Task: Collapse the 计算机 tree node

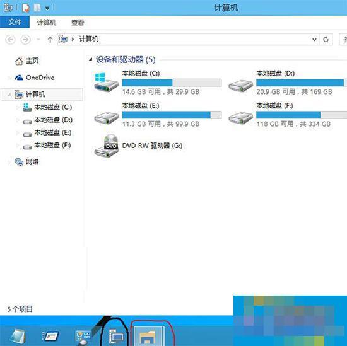Action: [x=9, y=95]
